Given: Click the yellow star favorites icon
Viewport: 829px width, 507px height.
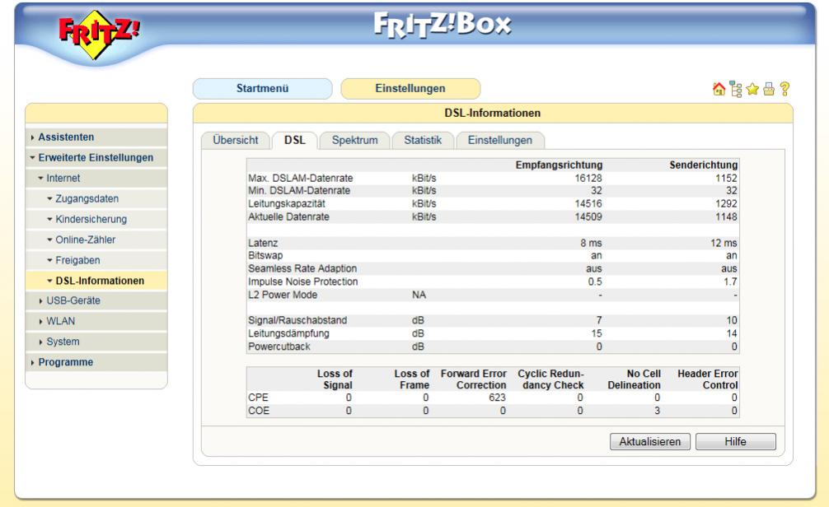Looking at the screenshot, I should 752,89.
